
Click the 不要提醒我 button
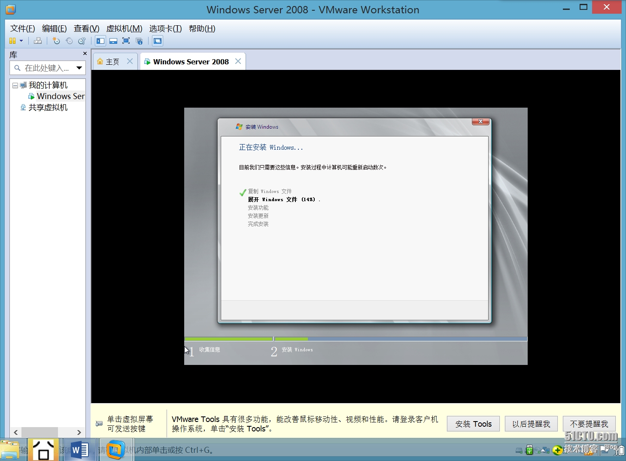(x=589, y=424)
